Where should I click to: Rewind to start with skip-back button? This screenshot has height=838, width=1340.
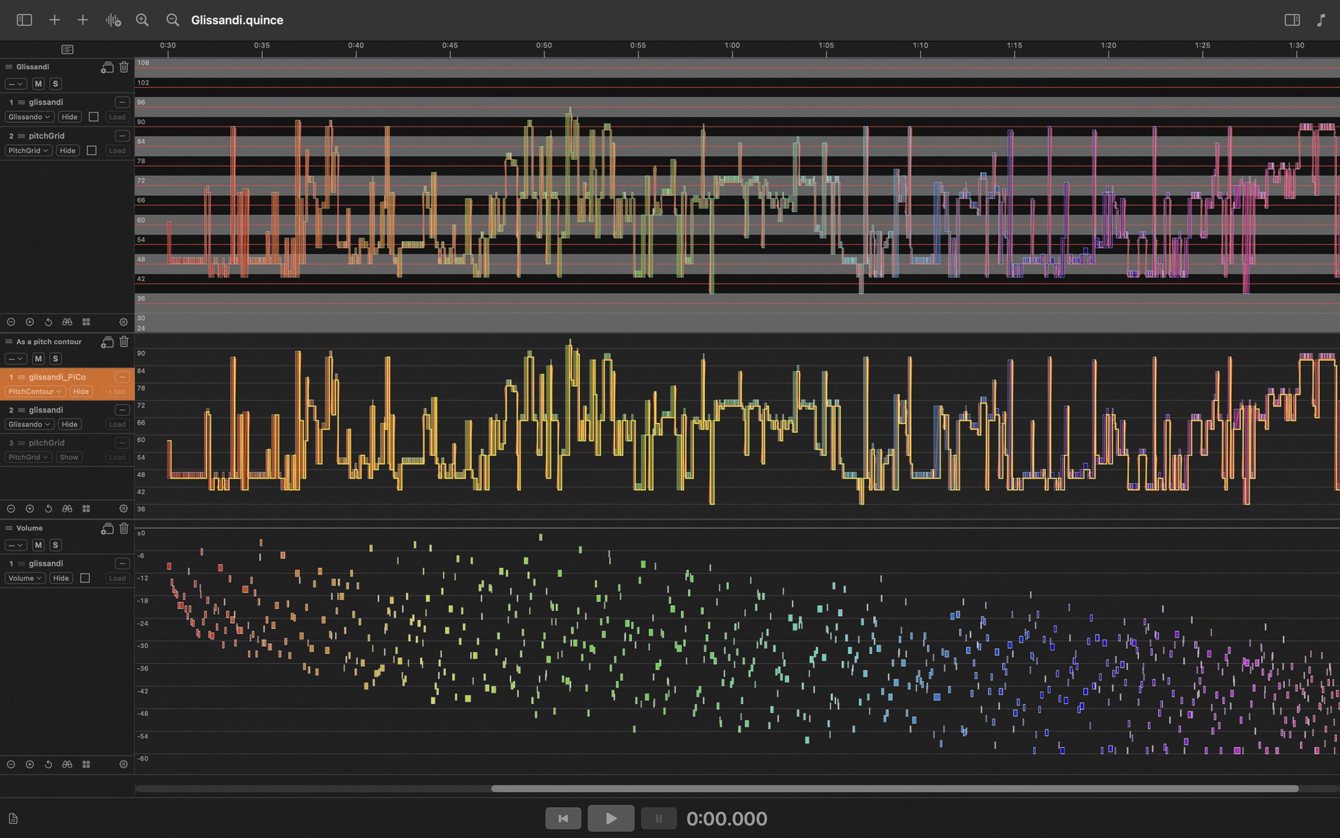click(x=564, y=819)
